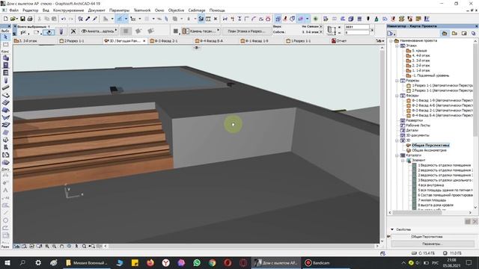This screenshot has width=479, height=269.
Task: Collapse the Свойства section triangle
Action: [x=392, y=229]
